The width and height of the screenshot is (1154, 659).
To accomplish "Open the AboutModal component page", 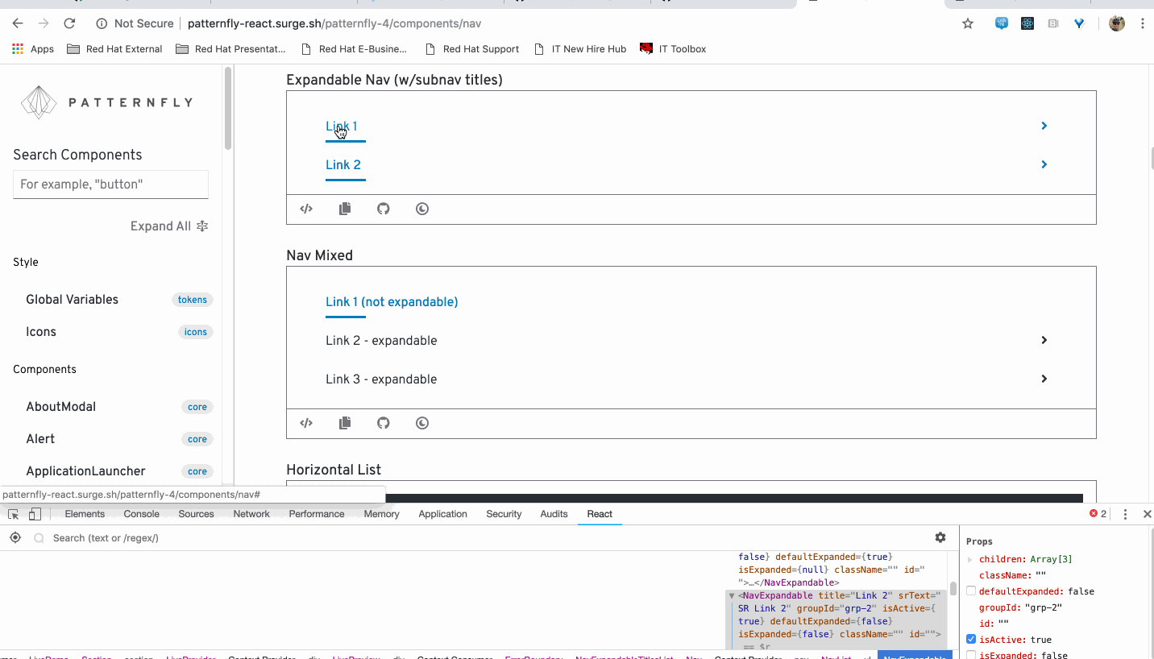I will [x=60, y=407].
